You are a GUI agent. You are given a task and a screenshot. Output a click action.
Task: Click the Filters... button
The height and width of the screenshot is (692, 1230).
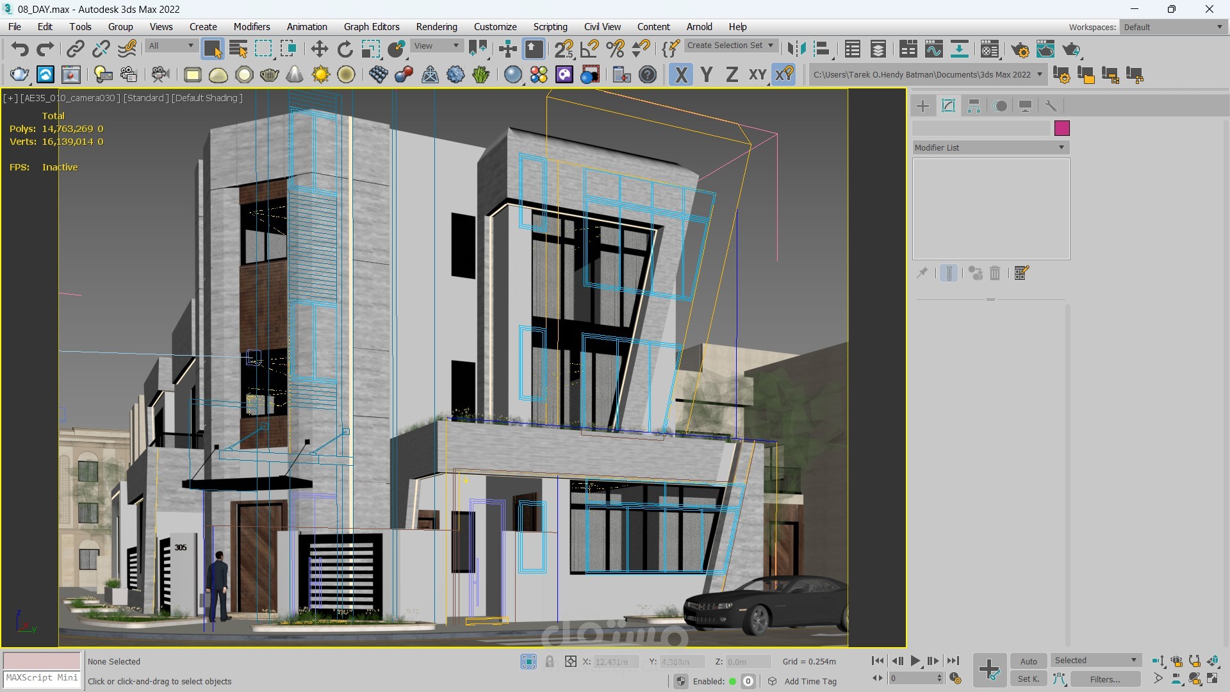coord(1105,679)
